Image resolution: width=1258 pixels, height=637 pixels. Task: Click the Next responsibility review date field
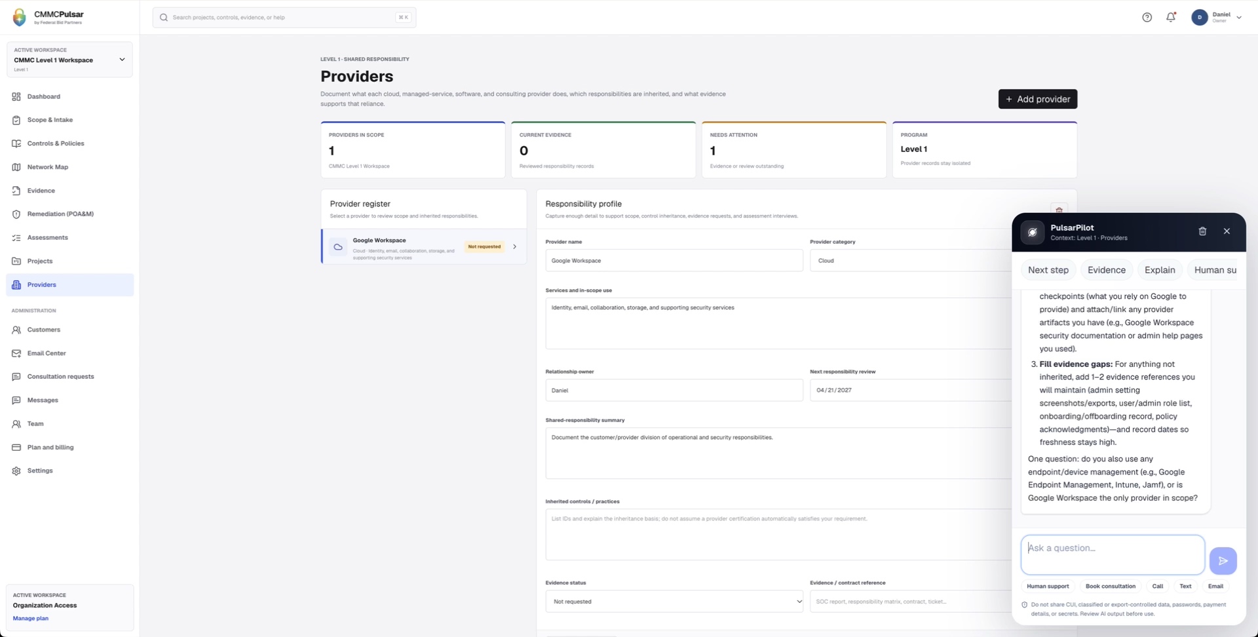tap(911, 391)
